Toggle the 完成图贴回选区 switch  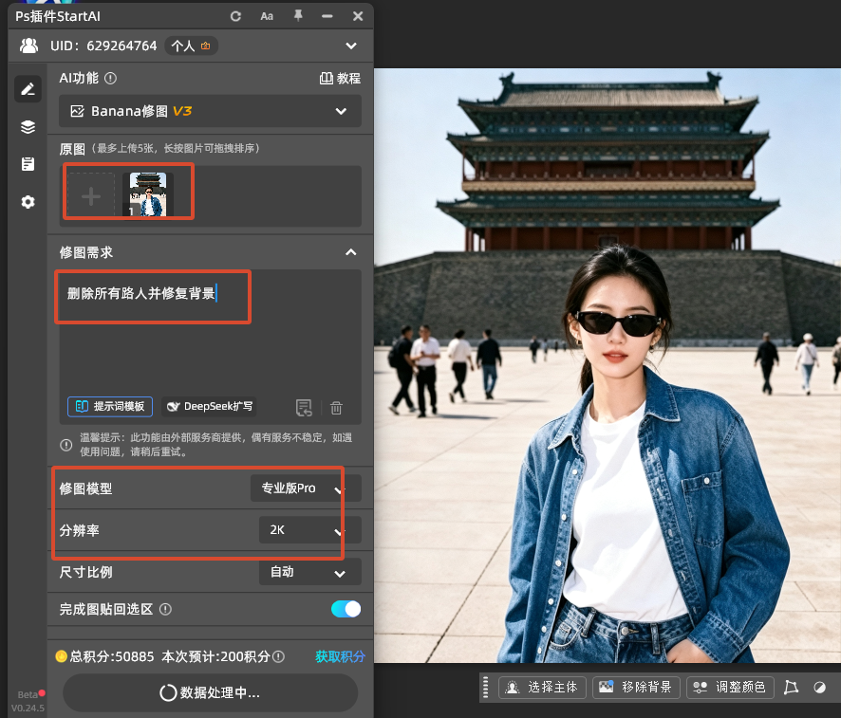click(x=346, y=609)
